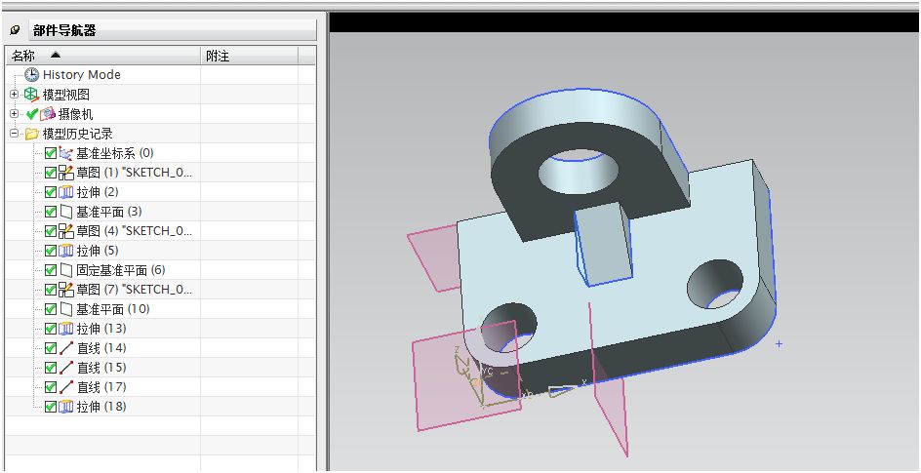Select the 基准平面 (3) feature name

pos(109,212)
